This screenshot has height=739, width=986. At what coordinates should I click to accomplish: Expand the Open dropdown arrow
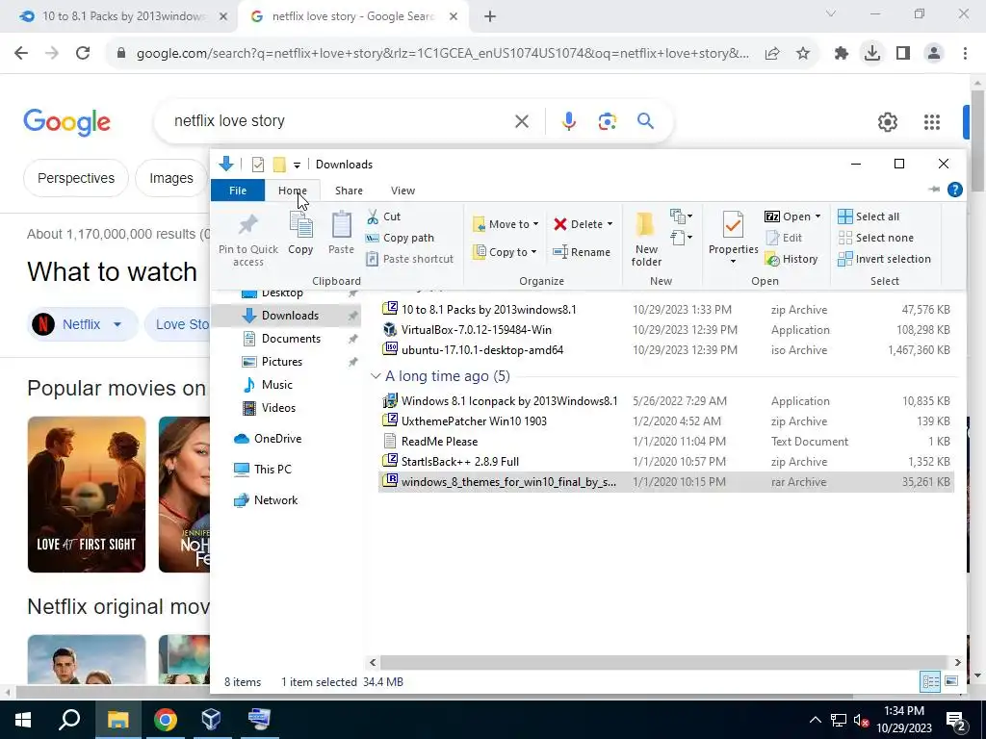point(817,217)
